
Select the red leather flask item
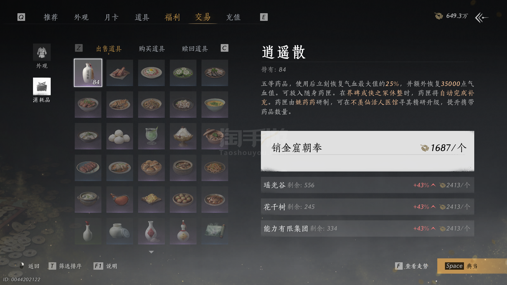120,199
